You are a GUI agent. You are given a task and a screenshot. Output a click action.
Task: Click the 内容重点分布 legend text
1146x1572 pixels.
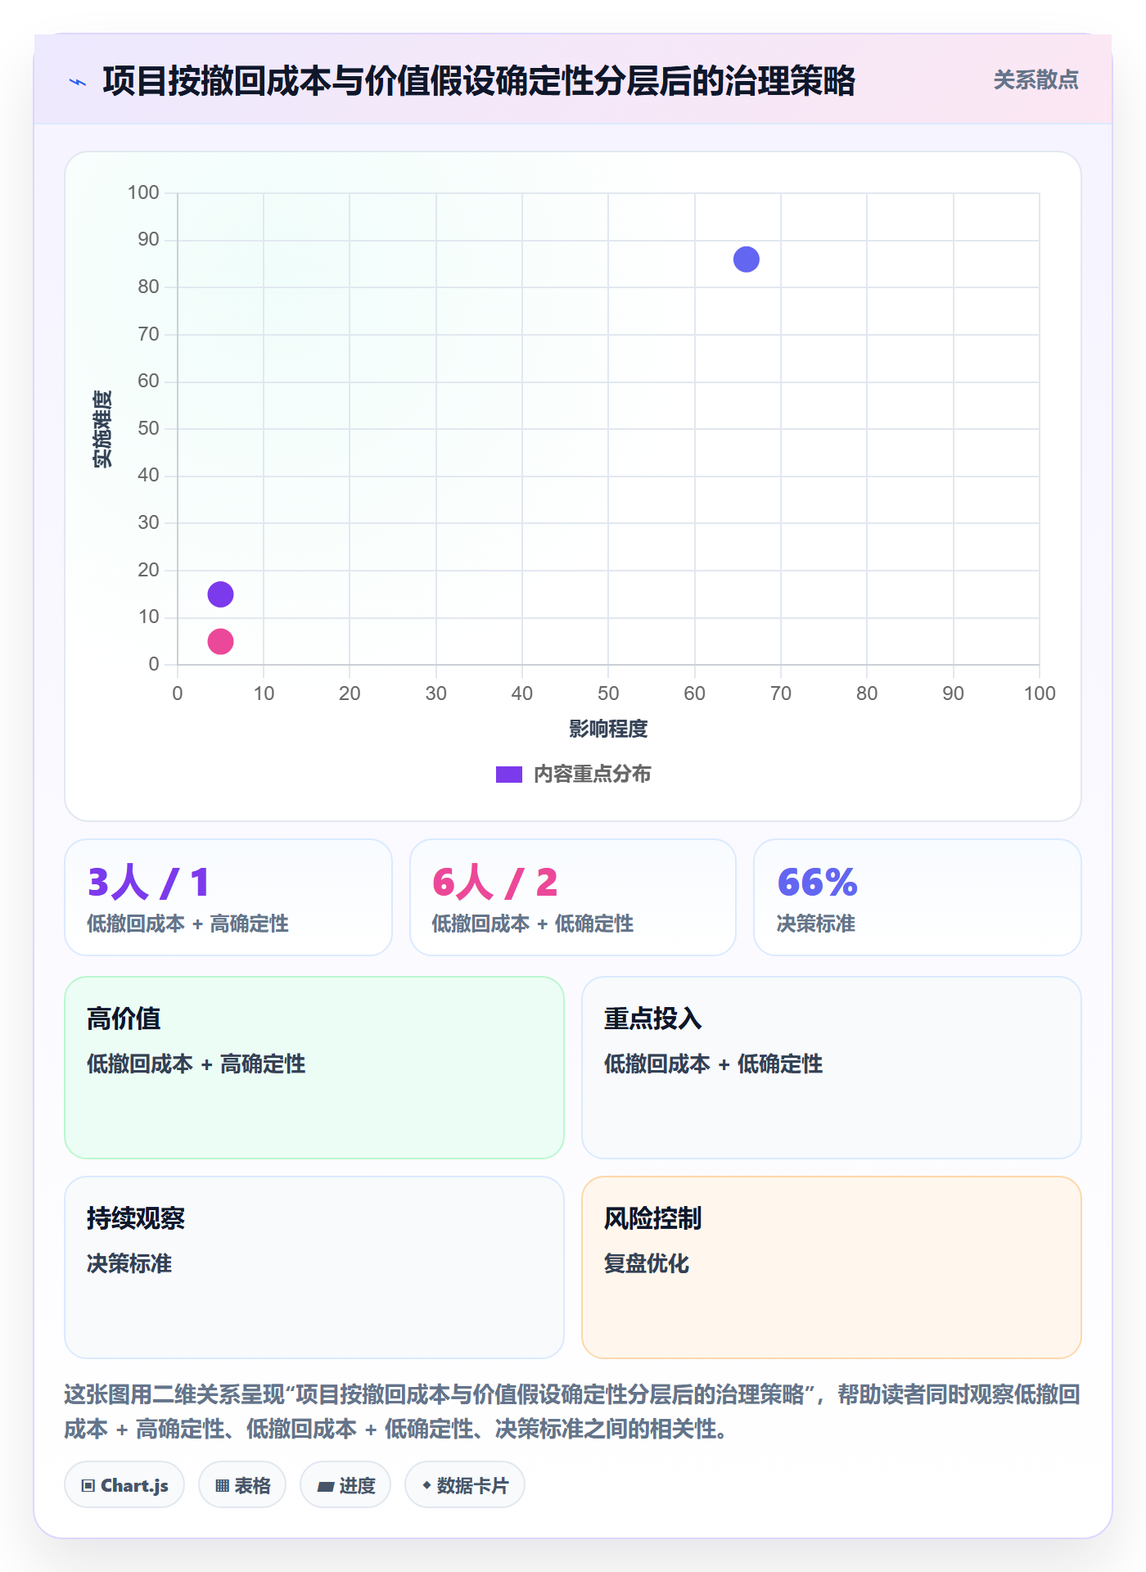(x=592, y=775)
